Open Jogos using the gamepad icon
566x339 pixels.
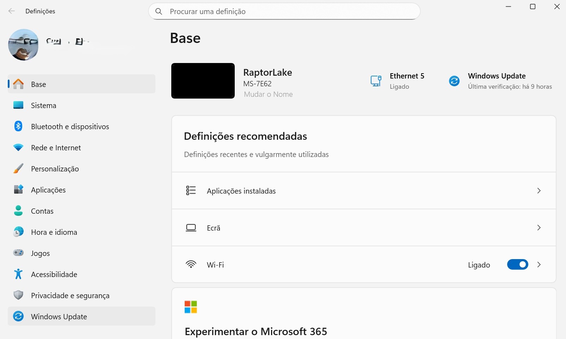point(18,253)
